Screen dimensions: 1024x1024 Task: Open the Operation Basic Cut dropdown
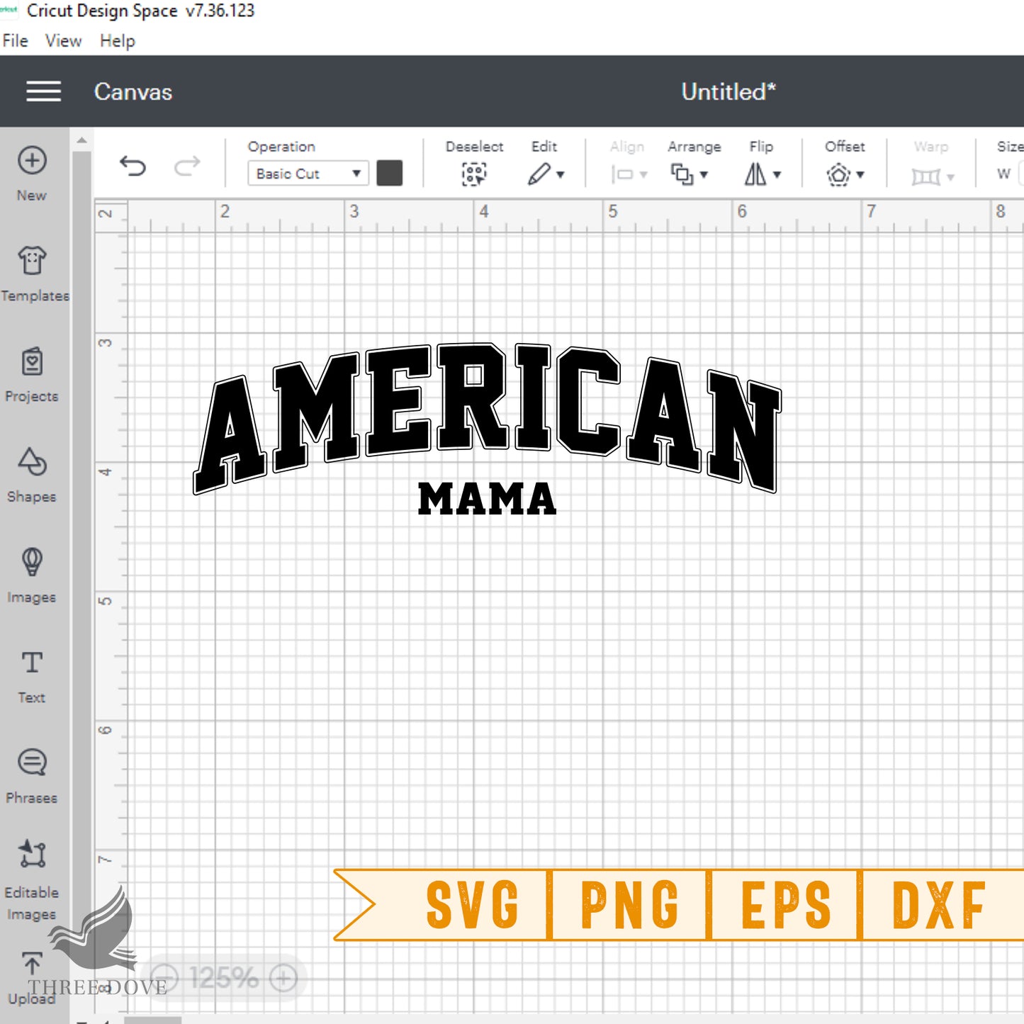pyautogui.click(x=308, y=174)
